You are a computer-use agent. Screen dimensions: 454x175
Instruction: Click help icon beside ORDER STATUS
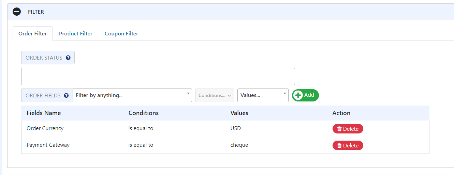68,58
